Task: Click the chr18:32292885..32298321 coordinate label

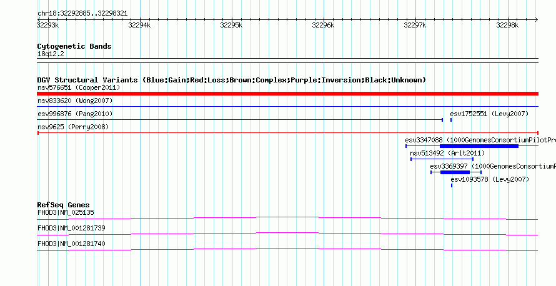Action: (82, 14)
